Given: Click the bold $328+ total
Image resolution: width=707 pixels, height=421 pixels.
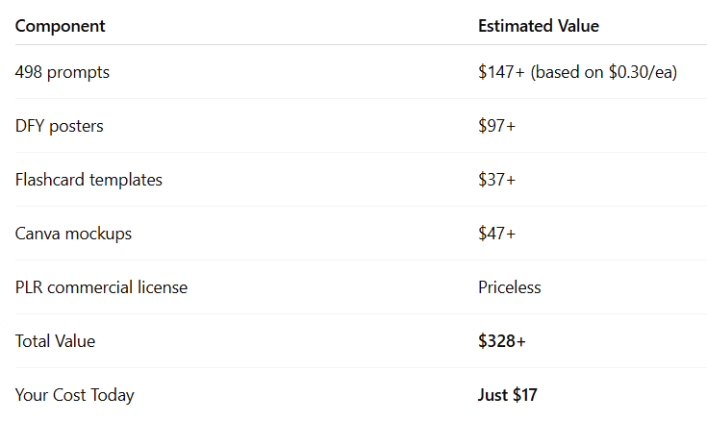Looking at the screenshot, I should pyautogui.click(x=502, y=341).
